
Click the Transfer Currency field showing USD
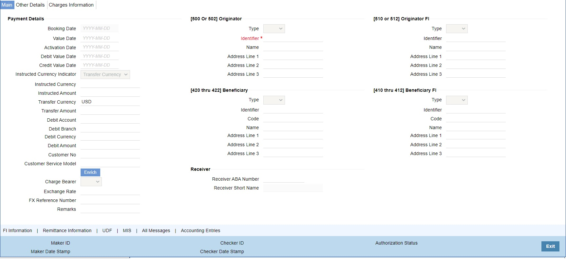[x=110, y=102]
